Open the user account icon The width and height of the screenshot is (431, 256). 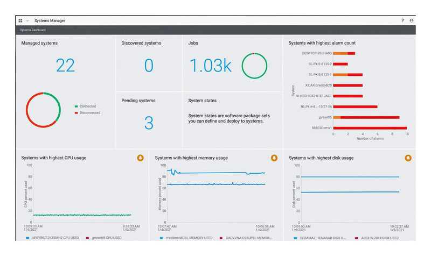point(412,20)
